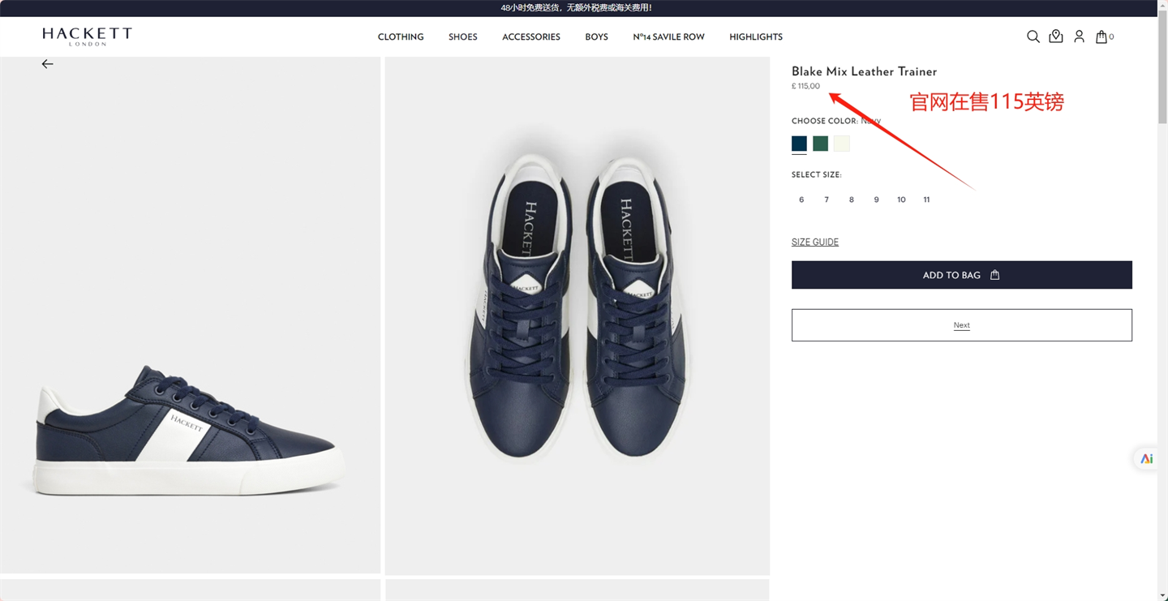The image size is (1168, 601).
Task: Go back using the left arrow
Action: point(47,64)
